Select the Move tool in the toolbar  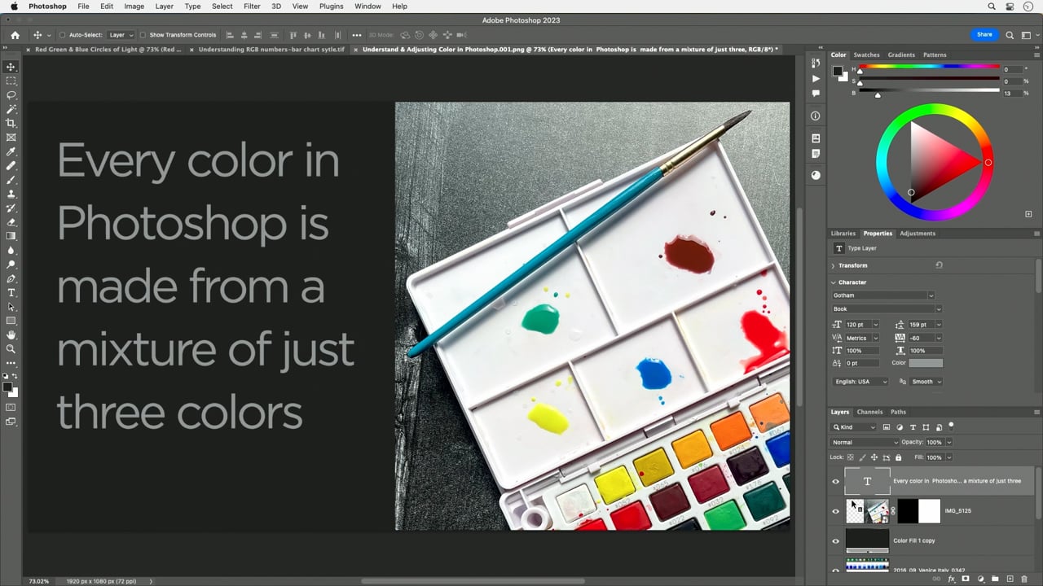11,67
